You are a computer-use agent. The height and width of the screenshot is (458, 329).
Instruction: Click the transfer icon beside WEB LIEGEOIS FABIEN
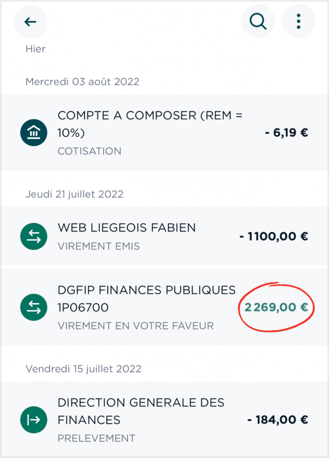[34, 237]
